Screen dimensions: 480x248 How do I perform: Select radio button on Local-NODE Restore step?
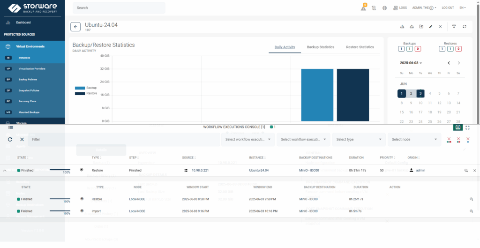82,199
